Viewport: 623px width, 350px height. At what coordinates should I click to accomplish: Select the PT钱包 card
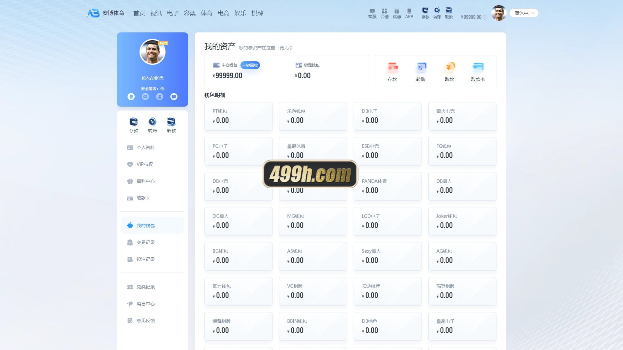[x=238, y=116]
